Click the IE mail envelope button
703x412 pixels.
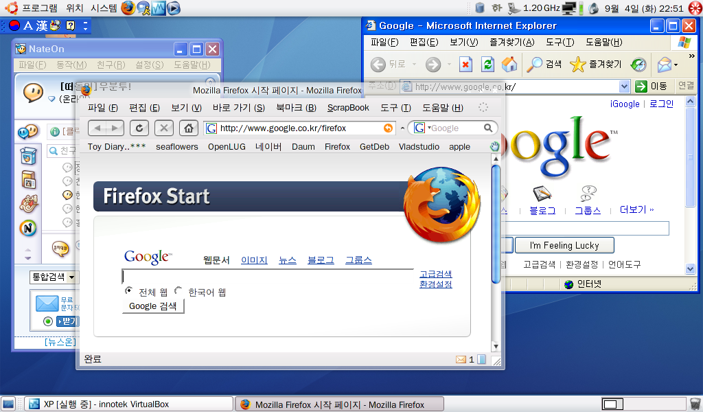point(665,65)
